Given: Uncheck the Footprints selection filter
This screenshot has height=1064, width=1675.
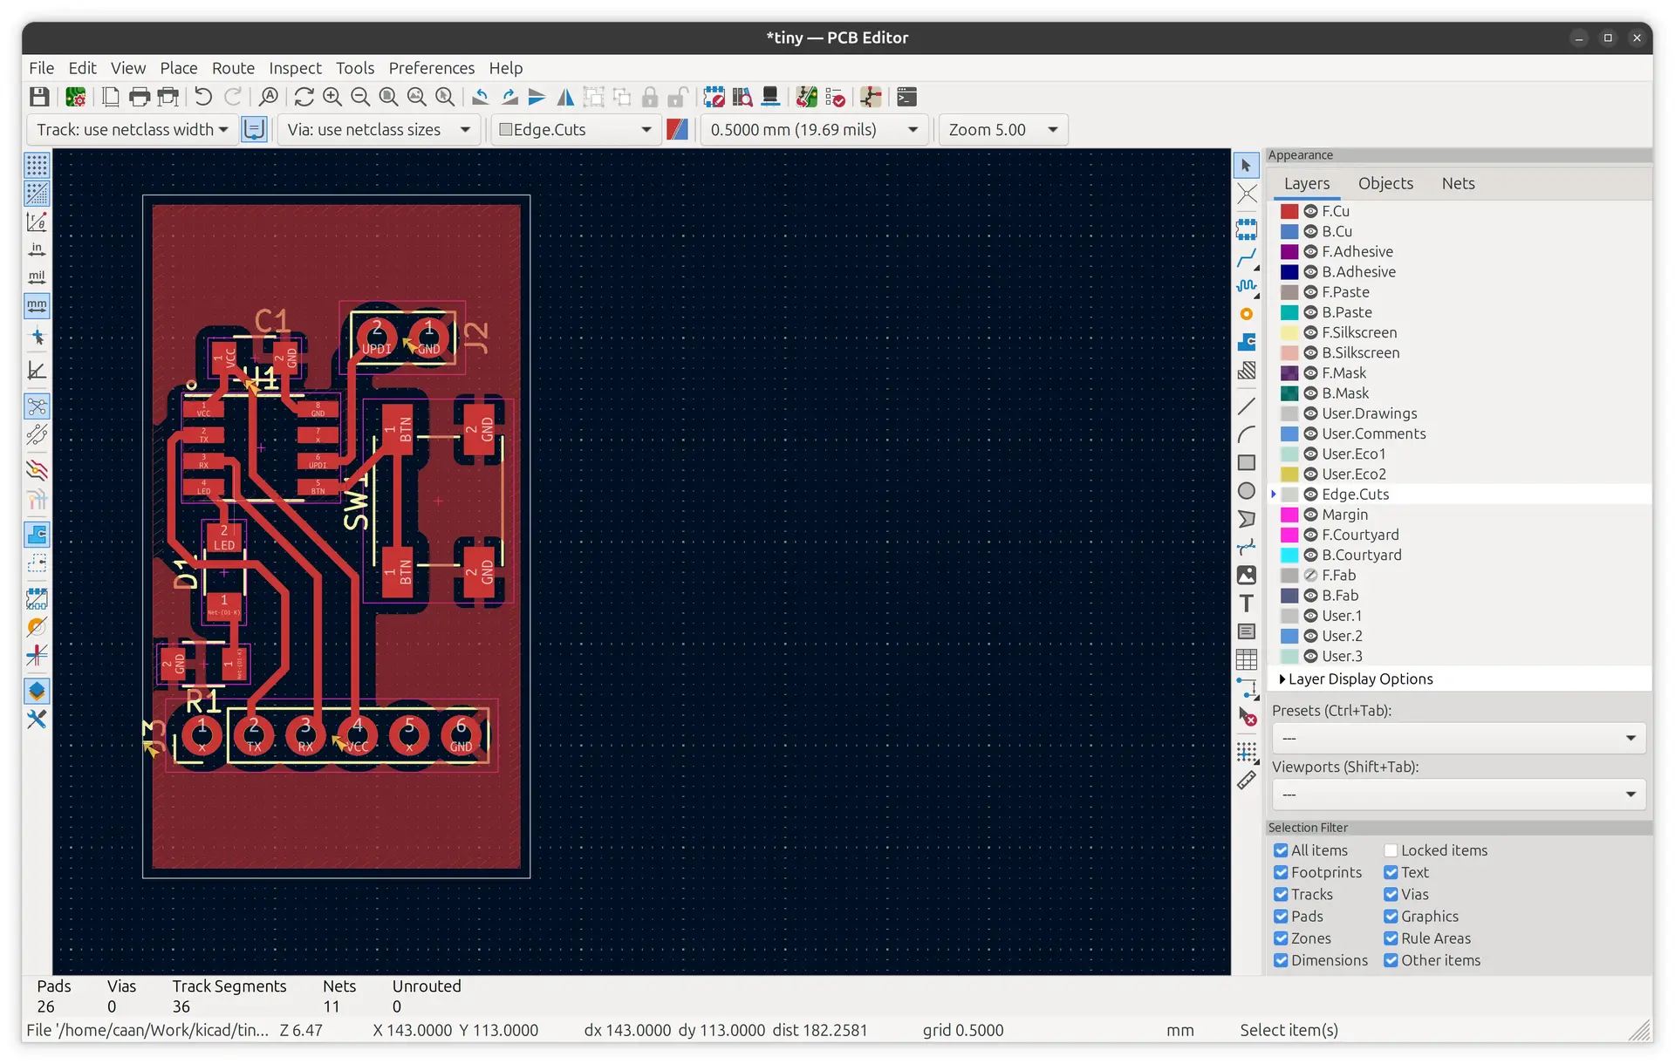Looking at the screenshot, I should 1281,872.
